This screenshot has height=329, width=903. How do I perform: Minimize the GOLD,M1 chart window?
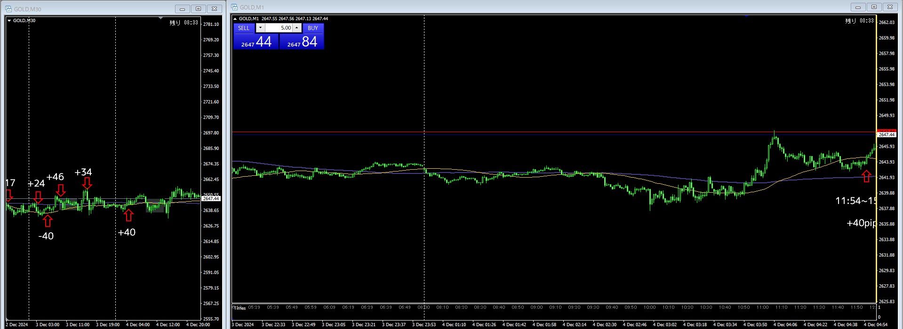click(858, 7)
